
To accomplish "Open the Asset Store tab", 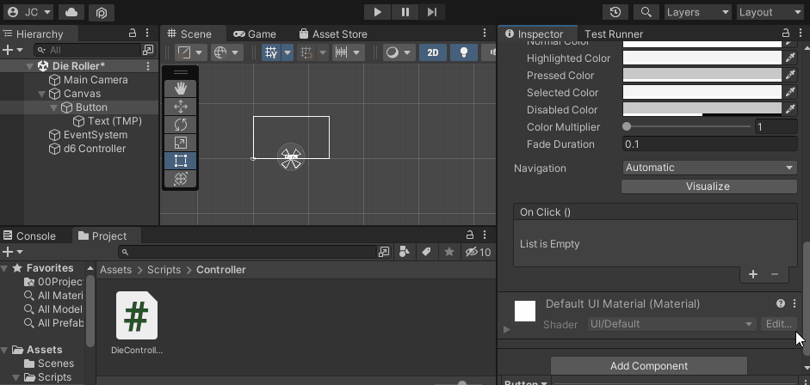I will (333, 34).
